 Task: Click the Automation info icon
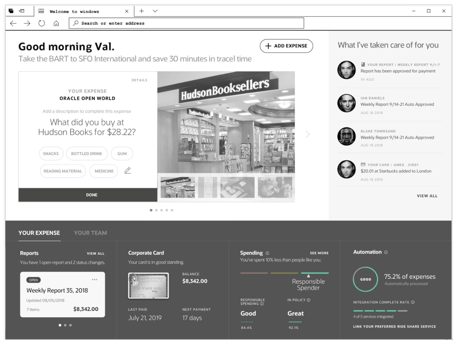tap(386, 252)
